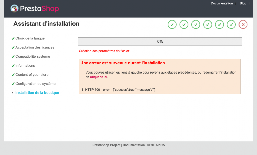Screen dimensions: 257x155
Task: Click checkmark beside Acceptation des licences
Action: pos(13,48)
